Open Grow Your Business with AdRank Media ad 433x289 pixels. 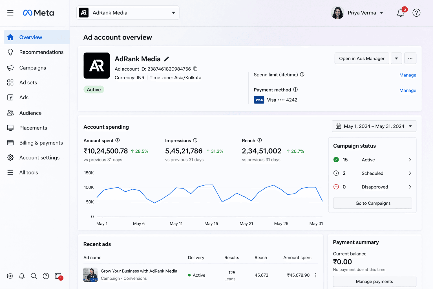click(139, 271)
